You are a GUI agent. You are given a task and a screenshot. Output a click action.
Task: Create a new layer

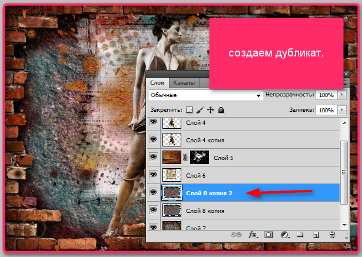click(x=316, y=235)
